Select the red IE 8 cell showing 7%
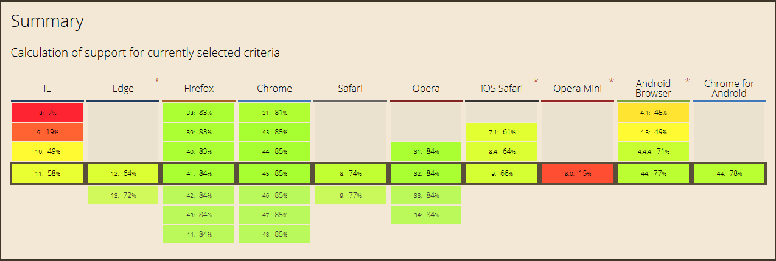The width and height of the screenshot is (776, 261). point(47,113)
